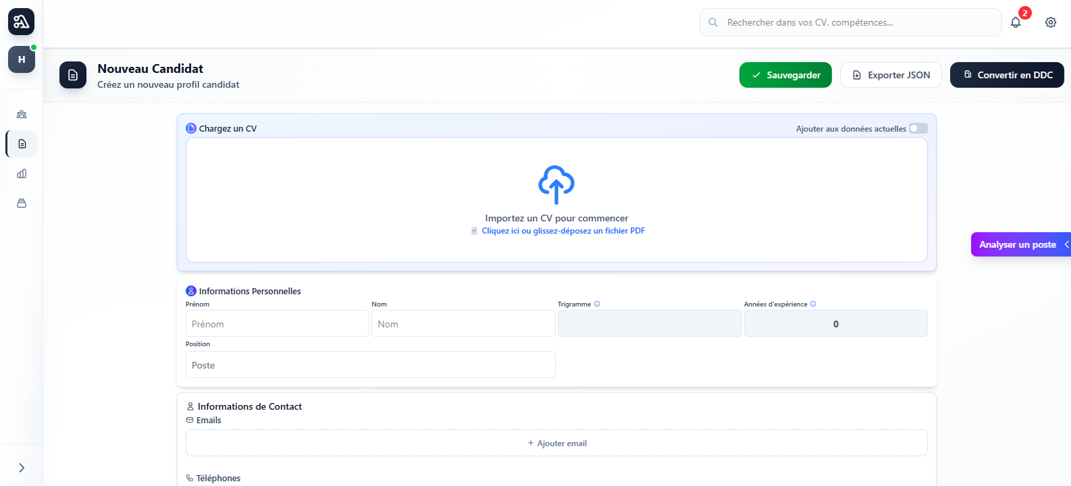Open the bar chart statistics sidebar icon
The image size is (1071, 486).
click(22, 173)
